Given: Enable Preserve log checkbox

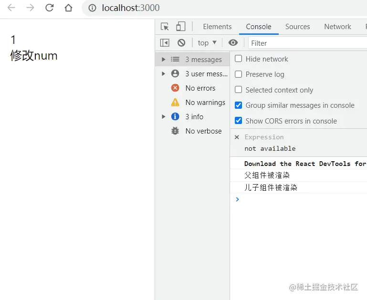Looking at the screenshot, I should tap(238, 74).
